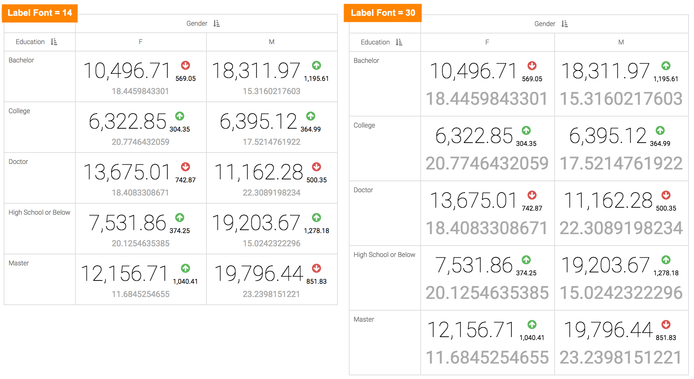Select the Bachelor row header in left table
Image resolution: width=694 pixels, height=379 pixels.
click(21, 60)
